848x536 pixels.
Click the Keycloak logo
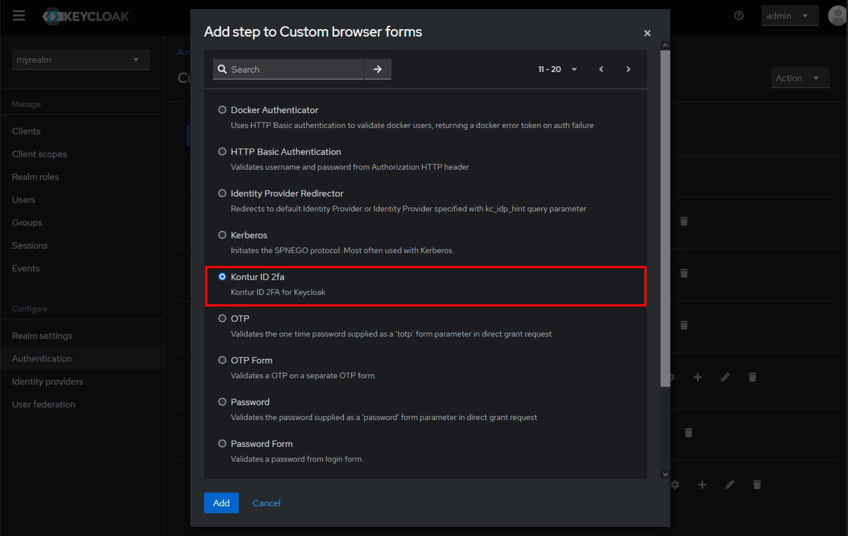tap(86, 17)
